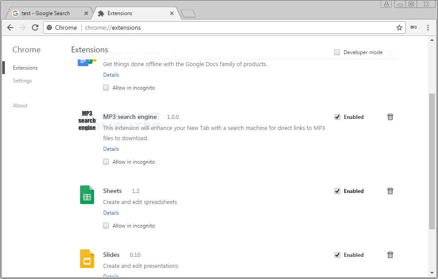Viewport: 438px width, 279px height.
Task: Click the Slides version number 0.10
Action: [135, 255]
